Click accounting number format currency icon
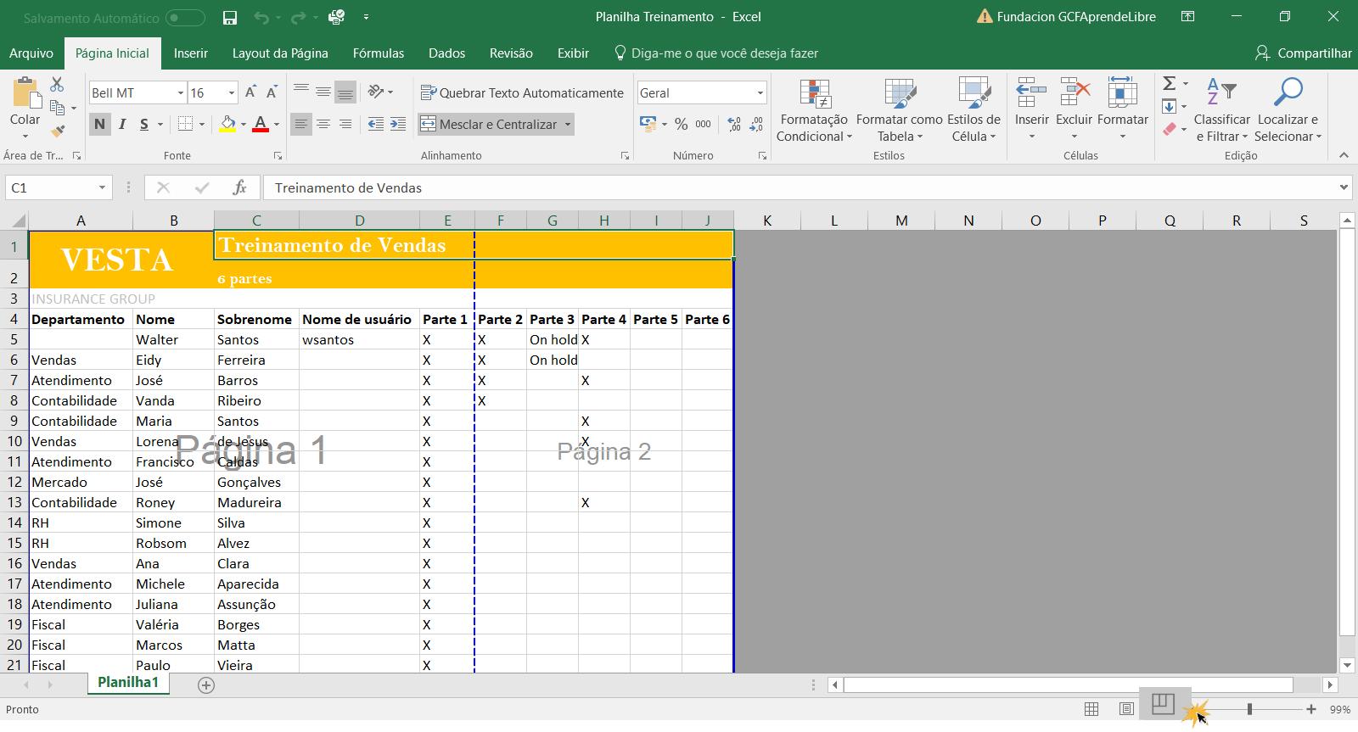 (648, 124)
